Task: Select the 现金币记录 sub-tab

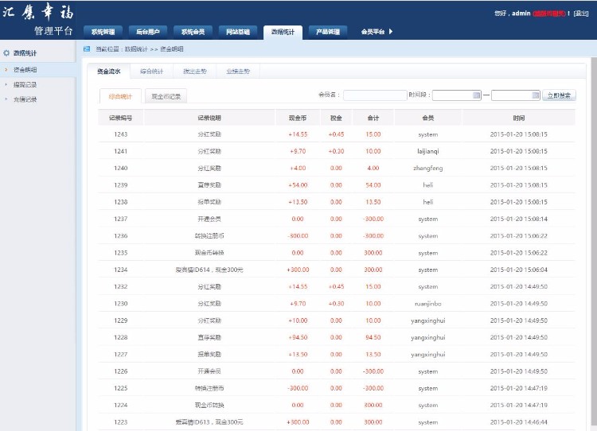Action: (166, 96)
